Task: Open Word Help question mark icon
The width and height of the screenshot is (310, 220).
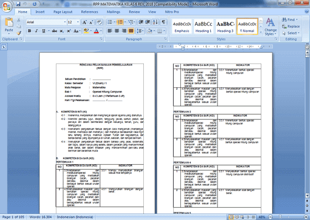Action: (306, 12)
